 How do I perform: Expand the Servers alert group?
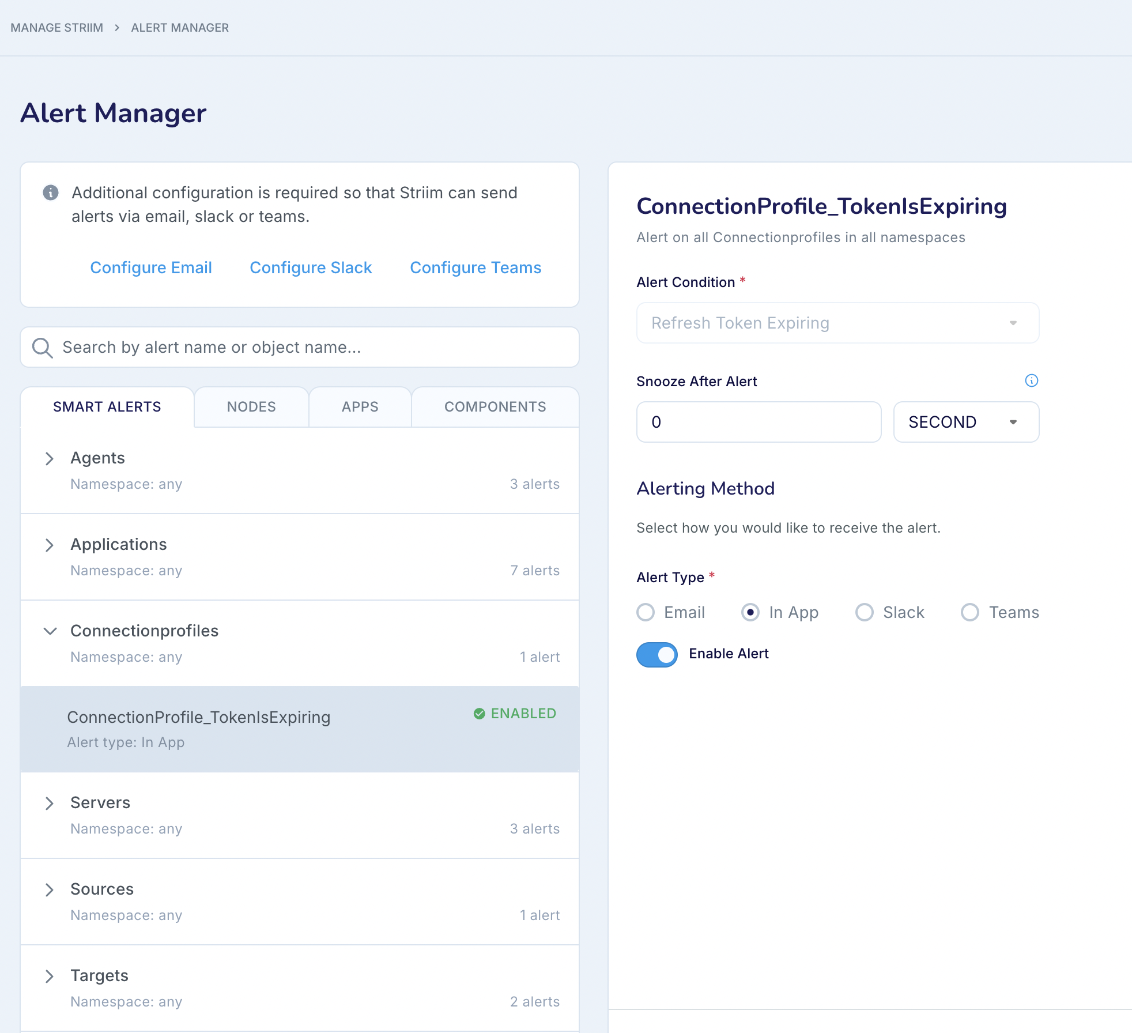click(50, 804)
